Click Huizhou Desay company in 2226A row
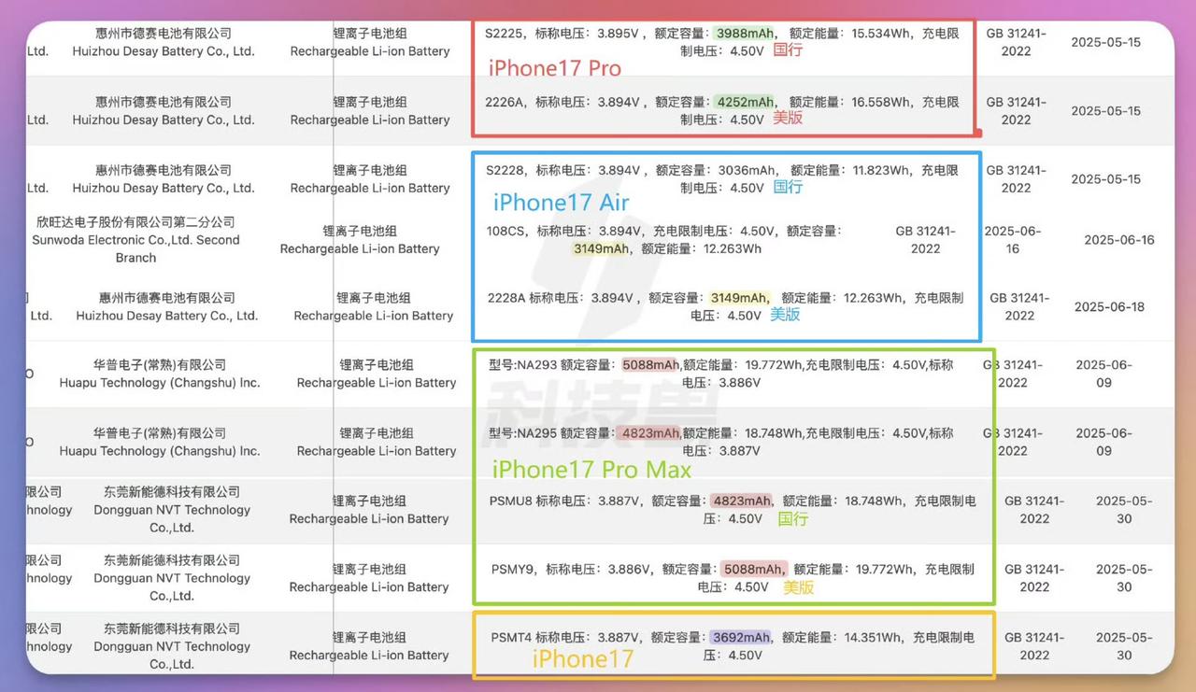 click(x=164, y=111)
